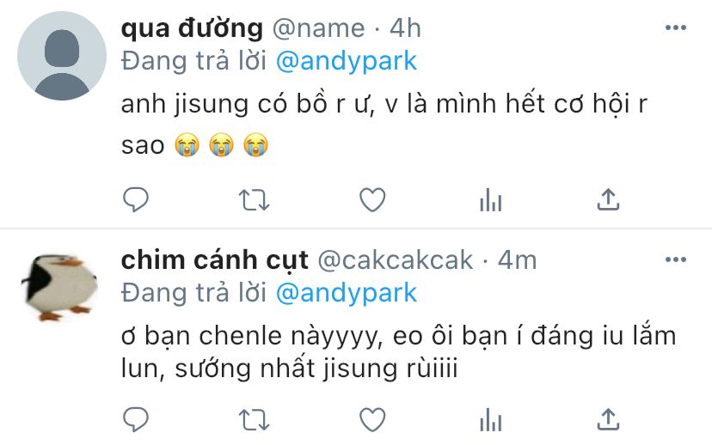Open the chim cánh cụt display name
The image size is (712, 445).
215,260
